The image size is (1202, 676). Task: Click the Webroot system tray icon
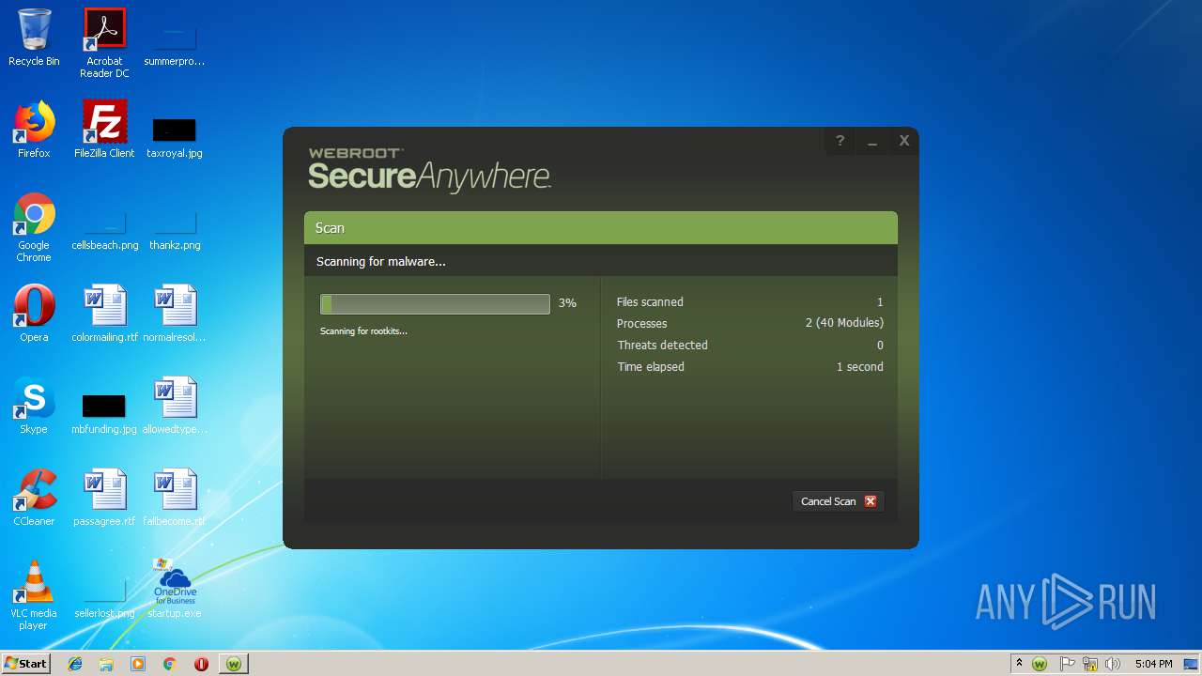(1040, 664)
